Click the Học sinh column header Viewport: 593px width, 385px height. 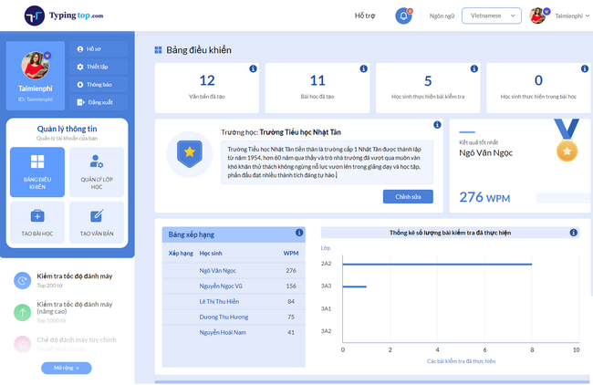click(211, 254)
